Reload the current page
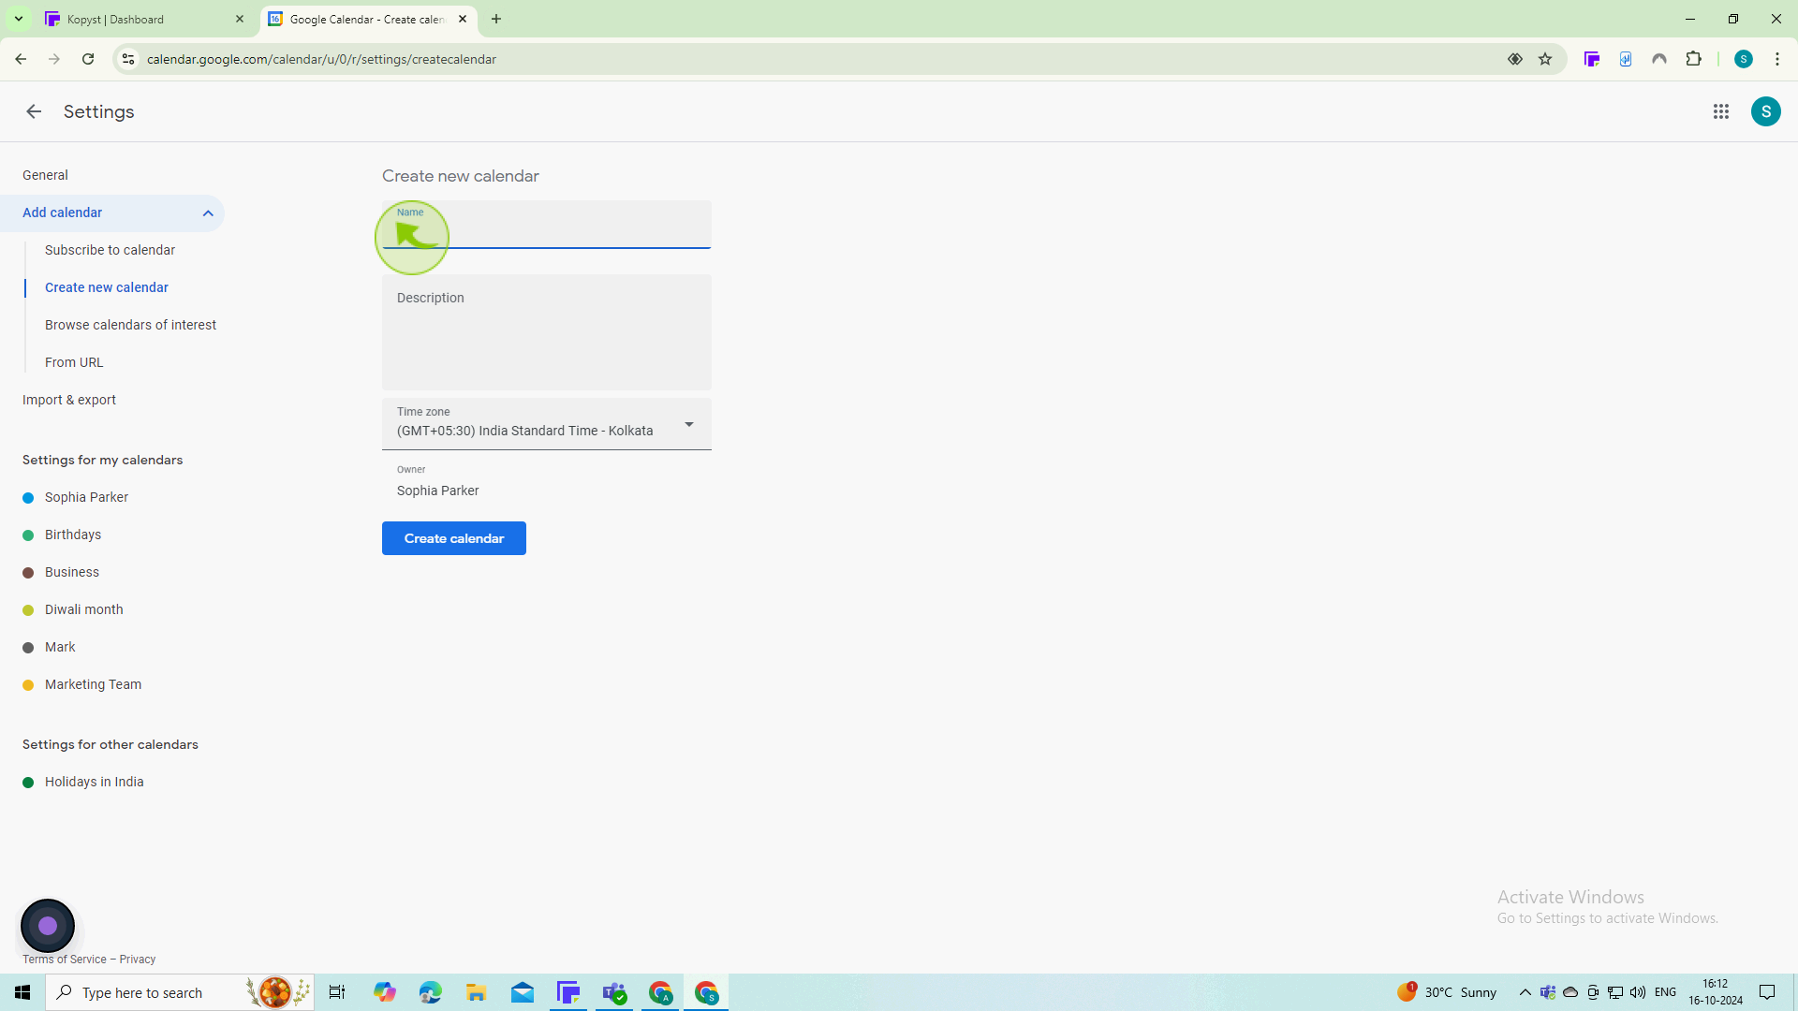Image resolution: width=1798 pixels, height=1011 pixels. click(88, 59)
